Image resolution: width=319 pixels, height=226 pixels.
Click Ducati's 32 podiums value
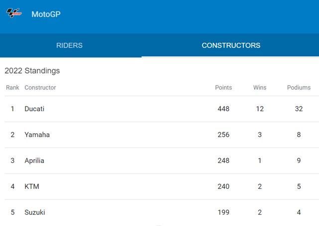click(x=299, y=109)
